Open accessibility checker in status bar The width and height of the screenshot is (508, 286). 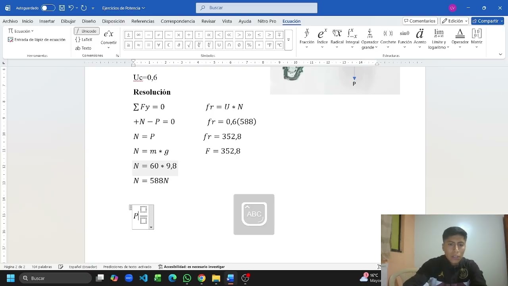click(x=191, y=267)
